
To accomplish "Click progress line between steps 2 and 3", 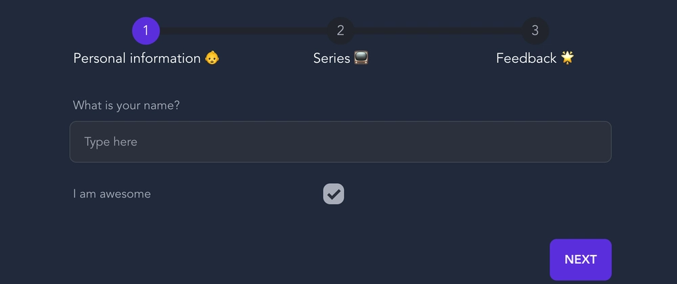I will (438, 31).
